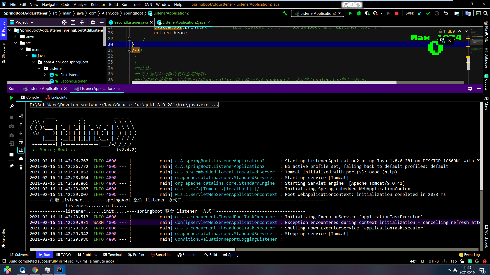Collapse the main folder node

pos(21,49)
